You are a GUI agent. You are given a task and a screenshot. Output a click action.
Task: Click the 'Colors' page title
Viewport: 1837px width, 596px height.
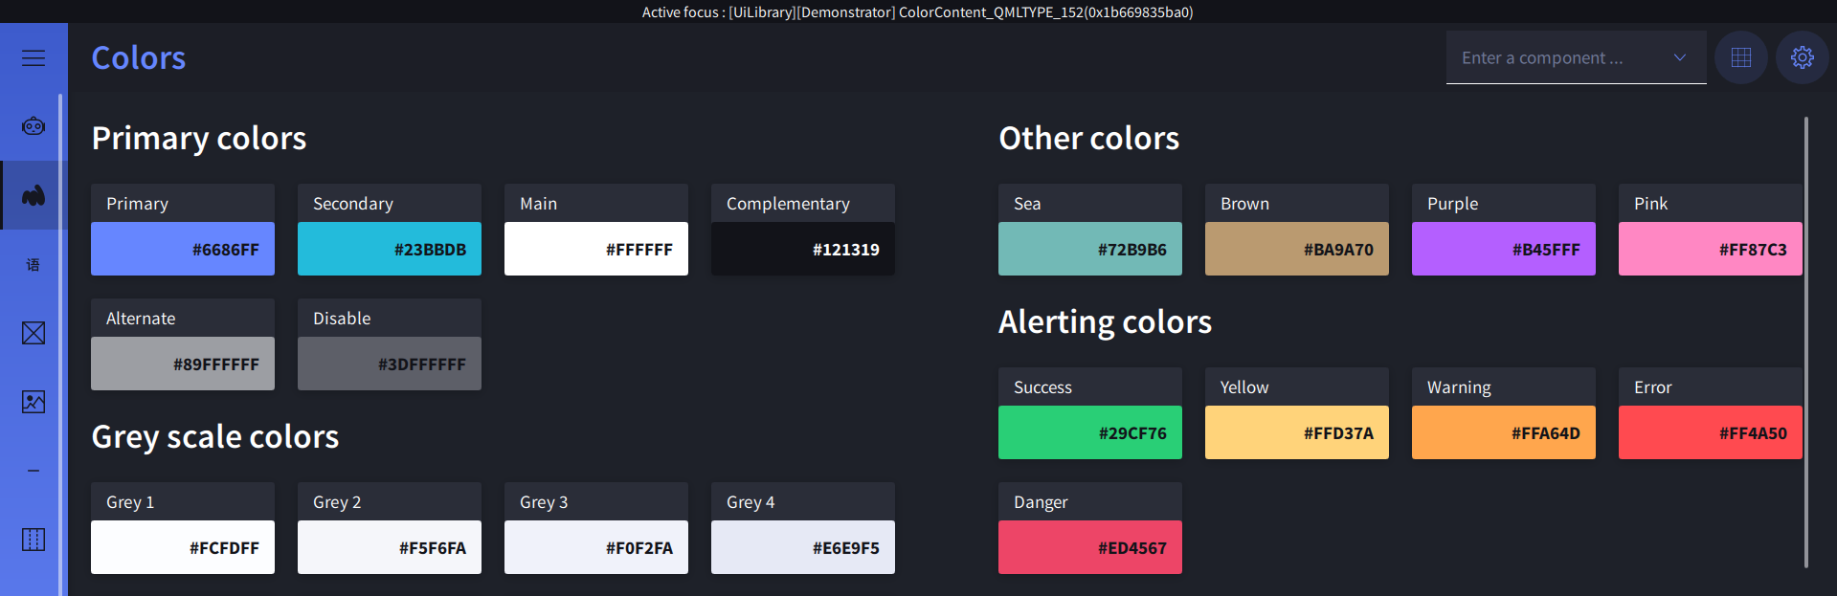point(139,57)
